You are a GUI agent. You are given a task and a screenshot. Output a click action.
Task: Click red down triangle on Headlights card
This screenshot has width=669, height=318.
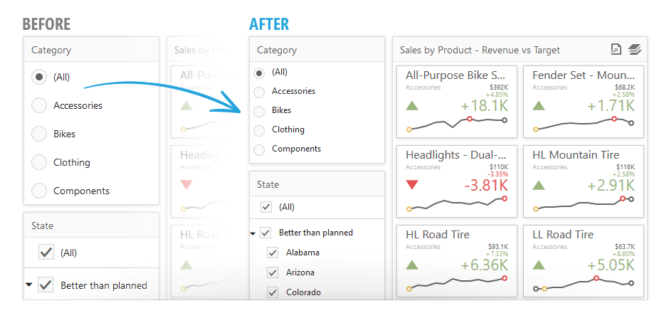pyautogui.click(x=413, y=185)
